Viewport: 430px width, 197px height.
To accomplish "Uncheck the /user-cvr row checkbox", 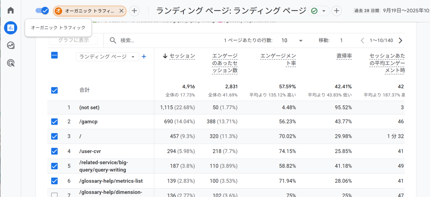I will pos(54,151).
